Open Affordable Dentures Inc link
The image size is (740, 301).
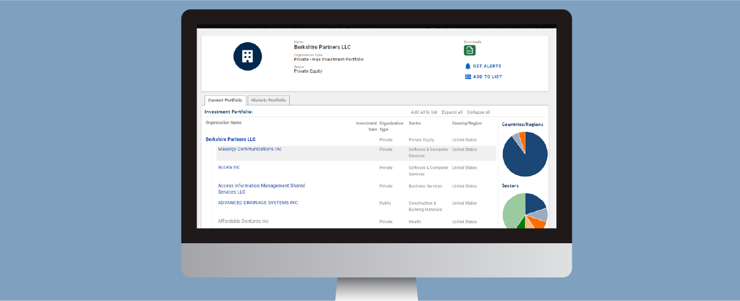coord(243,221)
